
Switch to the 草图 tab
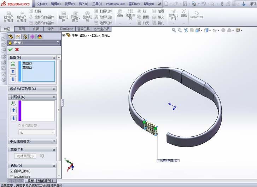pyautogui.click(x=22, y=29)
